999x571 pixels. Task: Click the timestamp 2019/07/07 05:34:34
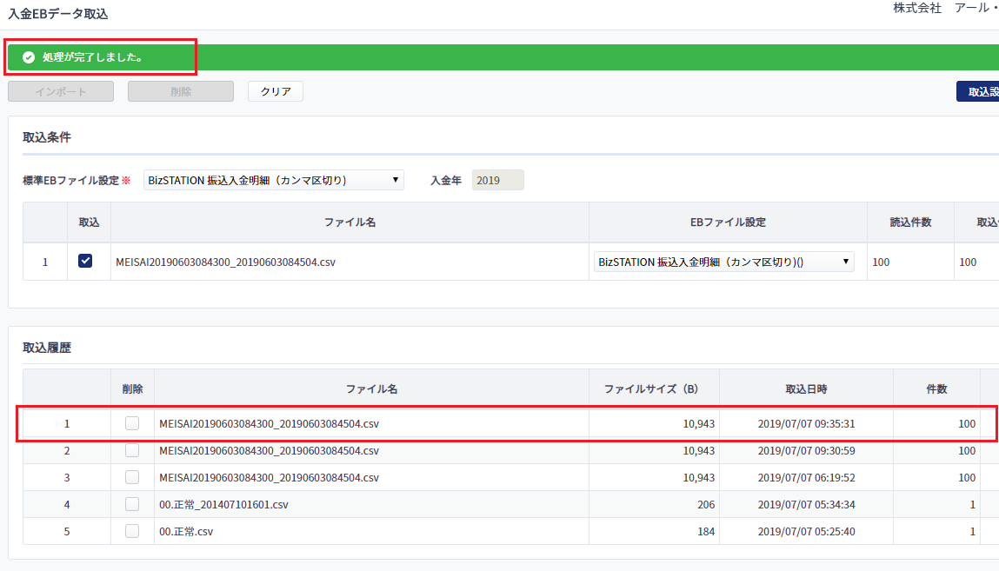click(x=806, y=505)
